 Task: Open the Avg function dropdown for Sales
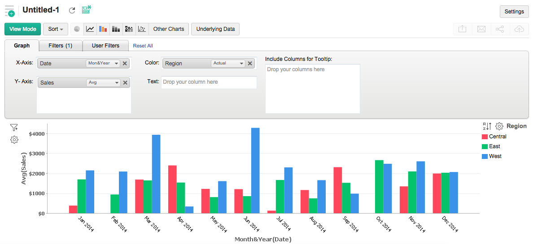click(103, 82)
